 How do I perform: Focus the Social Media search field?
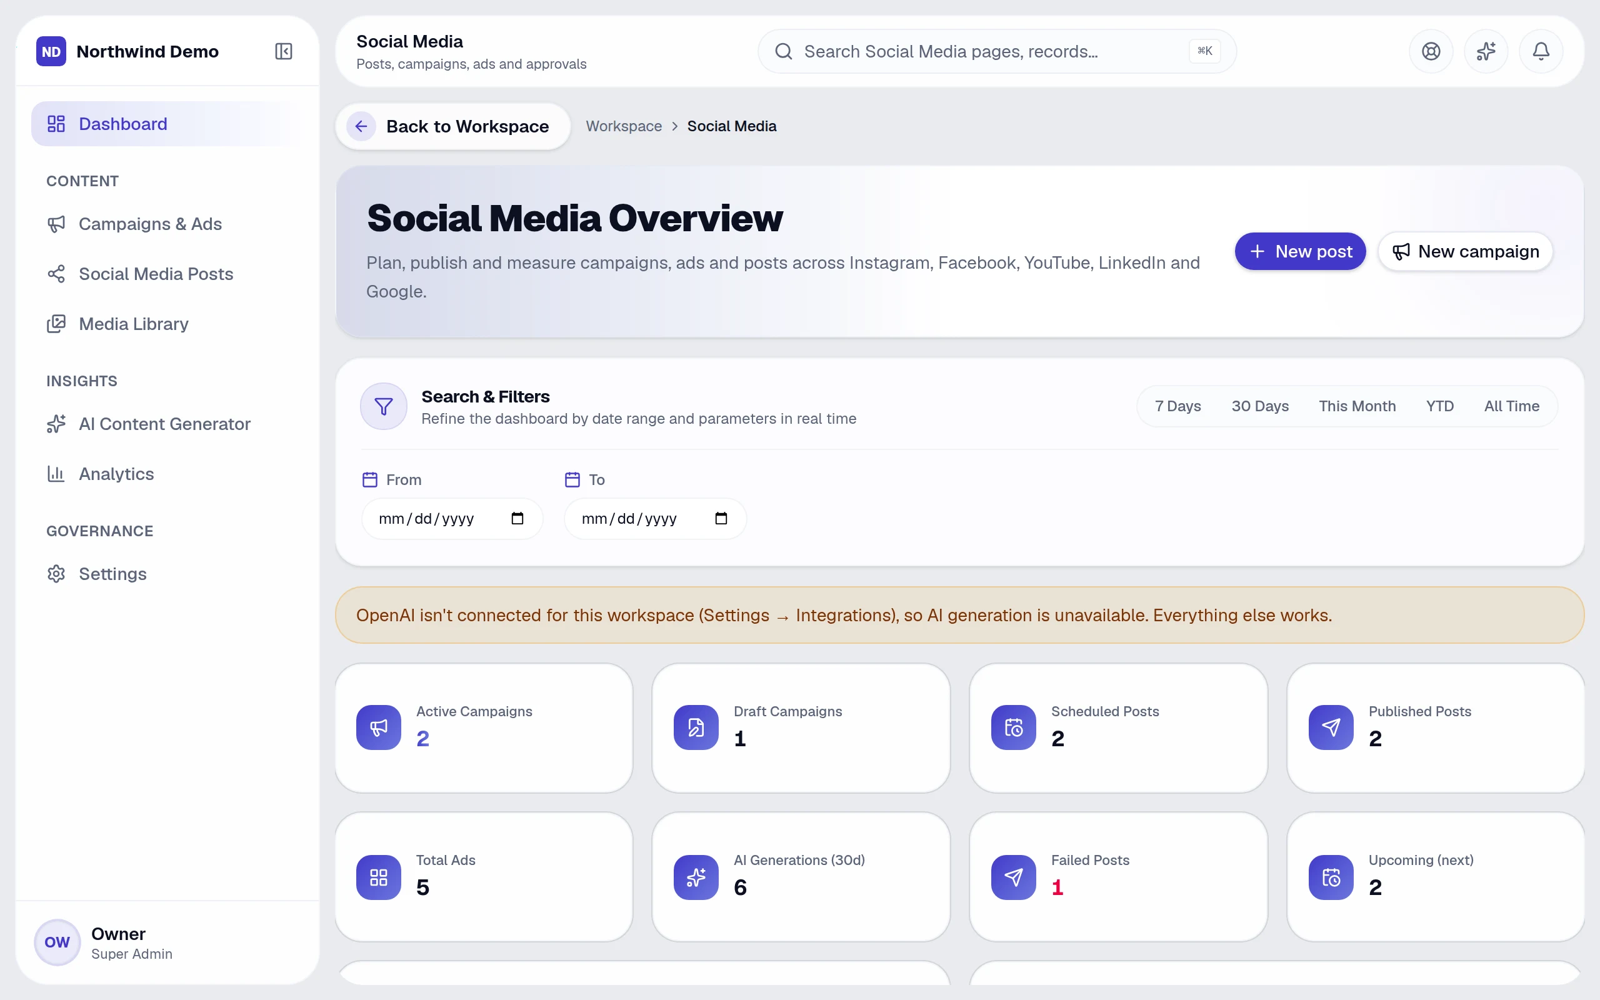click(997, 52)
